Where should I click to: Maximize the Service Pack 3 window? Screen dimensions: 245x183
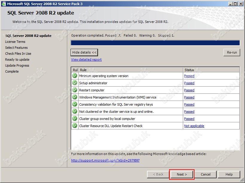(x=235, y=4)
